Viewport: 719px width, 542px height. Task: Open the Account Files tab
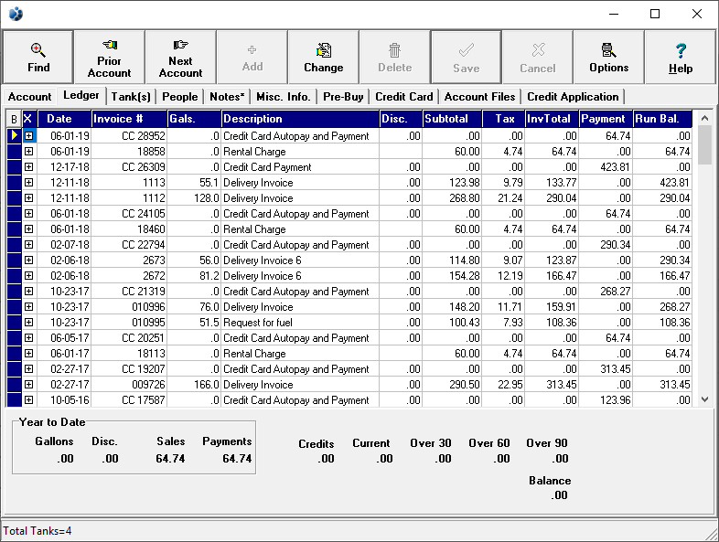pyautogui.click(x=480, y=97)
